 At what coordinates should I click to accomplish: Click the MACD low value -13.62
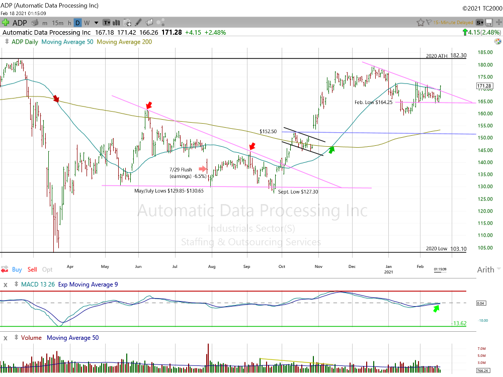(459, 323)
